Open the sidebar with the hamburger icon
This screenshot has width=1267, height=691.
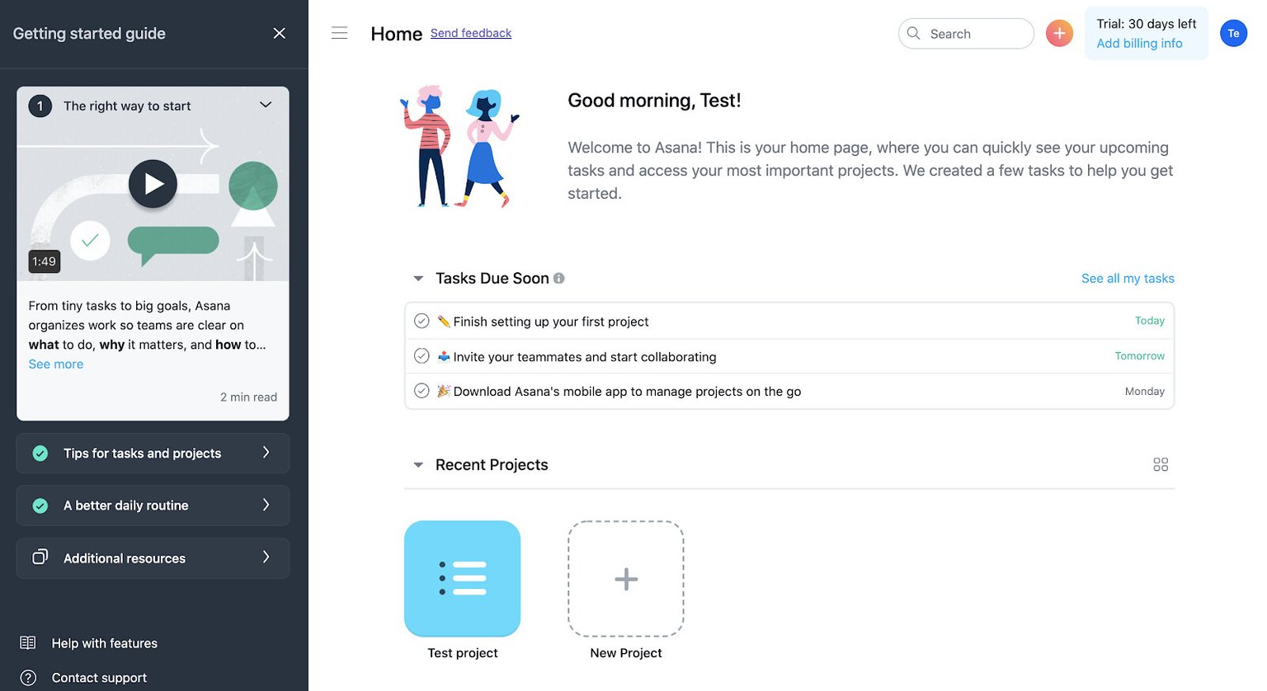[339, 32]
